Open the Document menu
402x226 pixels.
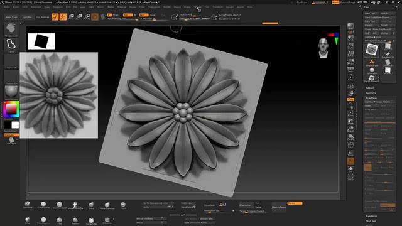click(x=36, y=7)
